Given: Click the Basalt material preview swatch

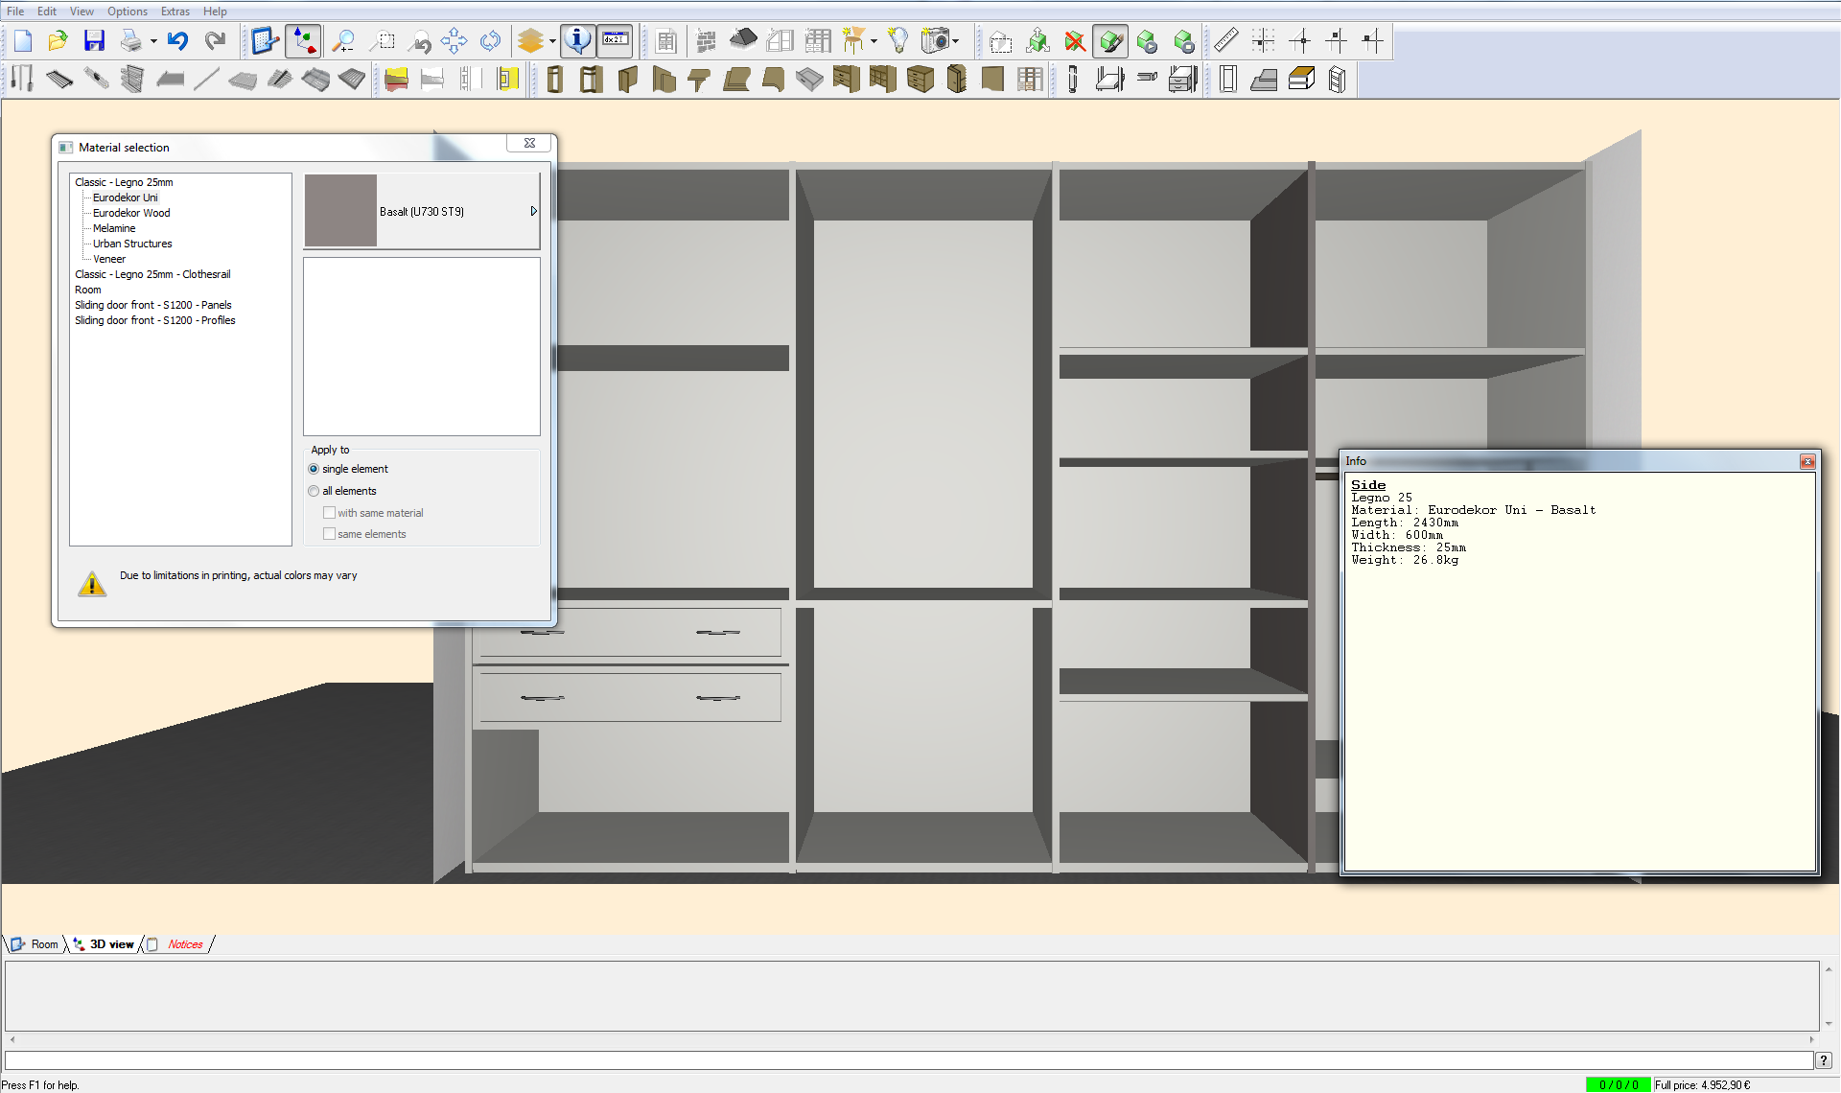Looking at the screenshot, I should click(340, 211).
